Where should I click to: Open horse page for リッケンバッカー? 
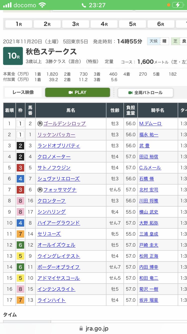point(56,135)
